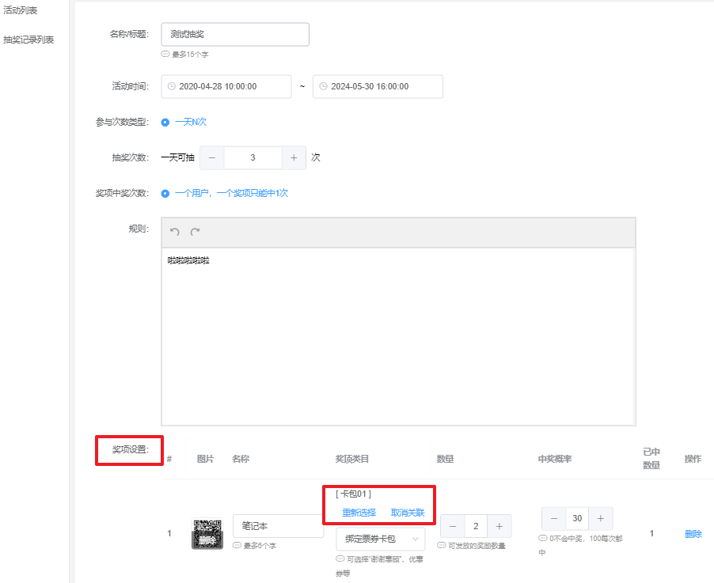Click the 名称/标题 input field
The height and width of the screenshot is (583, 714).
coord(234,35)
